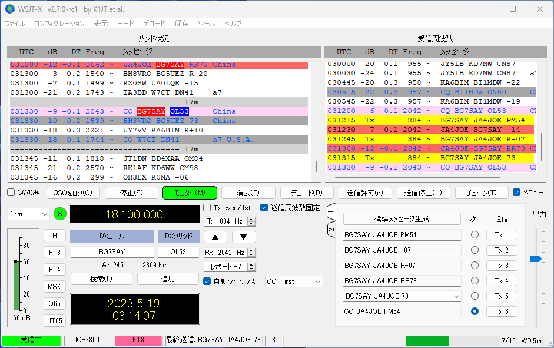Click 標準メッセージ生成 button

(x=402, y=218)
